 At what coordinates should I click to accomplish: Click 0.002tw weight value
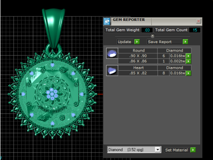(x=177, y=61)
